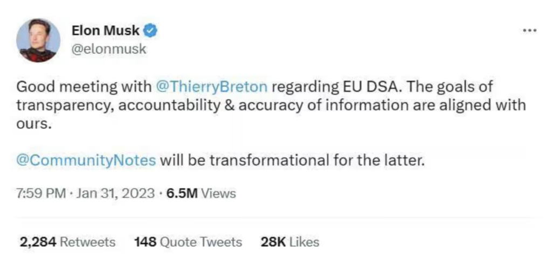Open the three-dot more options menu
The width and height of the screenshot is (552, 264).
(x=530, y=31)
